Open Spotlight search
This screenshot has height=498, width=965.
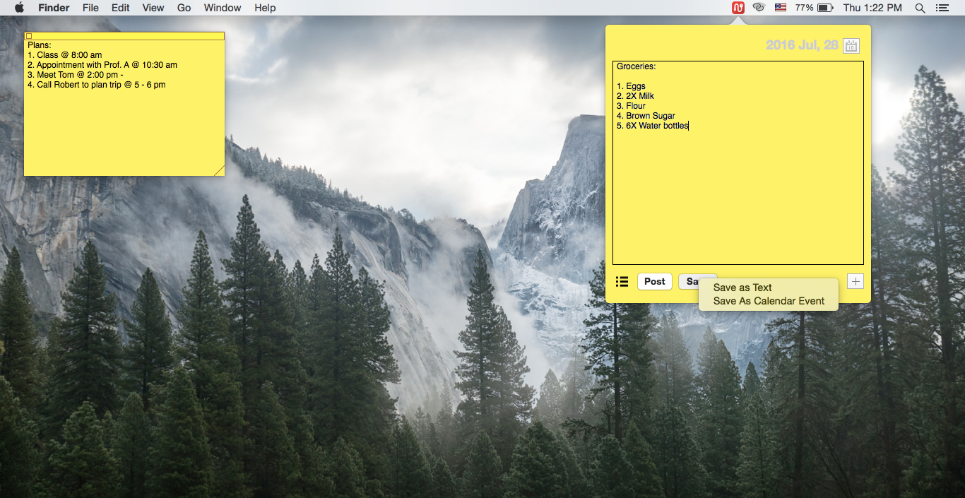pos(920,8)
